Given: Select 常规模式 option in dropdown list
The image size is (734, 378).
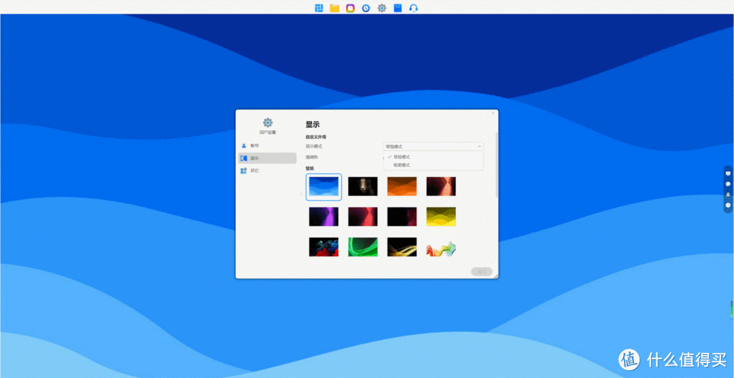Looking at the screenshot, I should click(x=402, y=157).
